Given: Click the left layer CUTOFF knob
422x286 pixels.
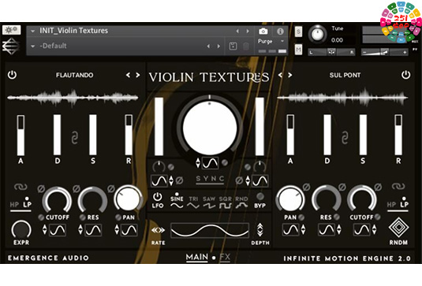Looking at the screenshot, I should [x=57, y=199].
